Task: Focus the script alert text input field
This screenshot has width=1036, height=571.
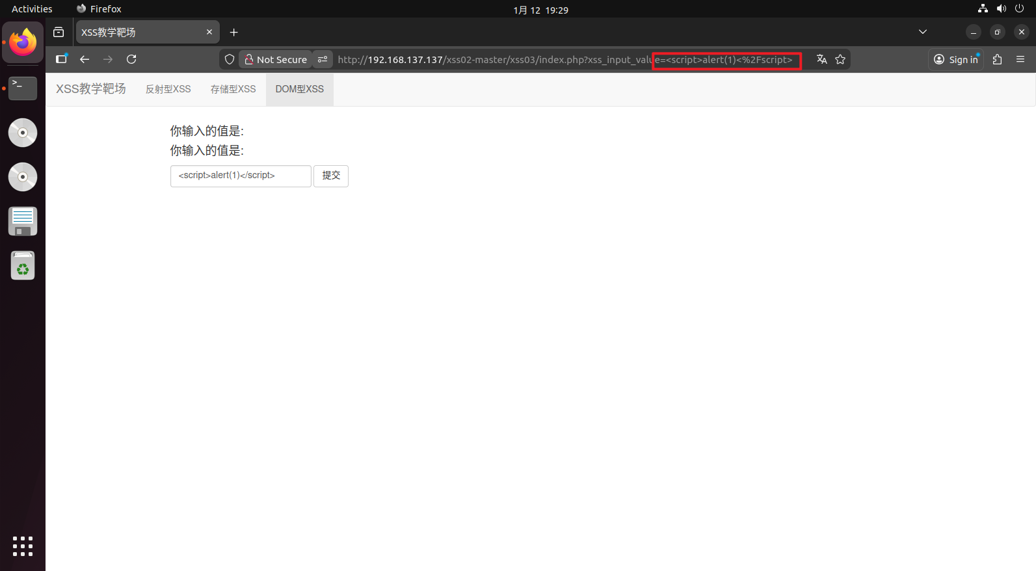Action: [x=241, y=176]
